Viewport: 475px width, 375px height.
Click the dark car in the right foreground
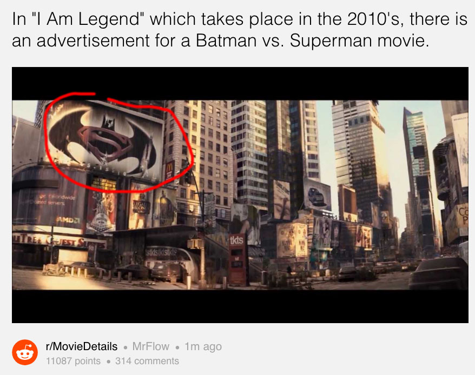[438, 273]
